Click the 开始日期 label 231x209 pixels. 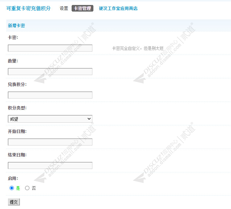click(x=17, y=131)
